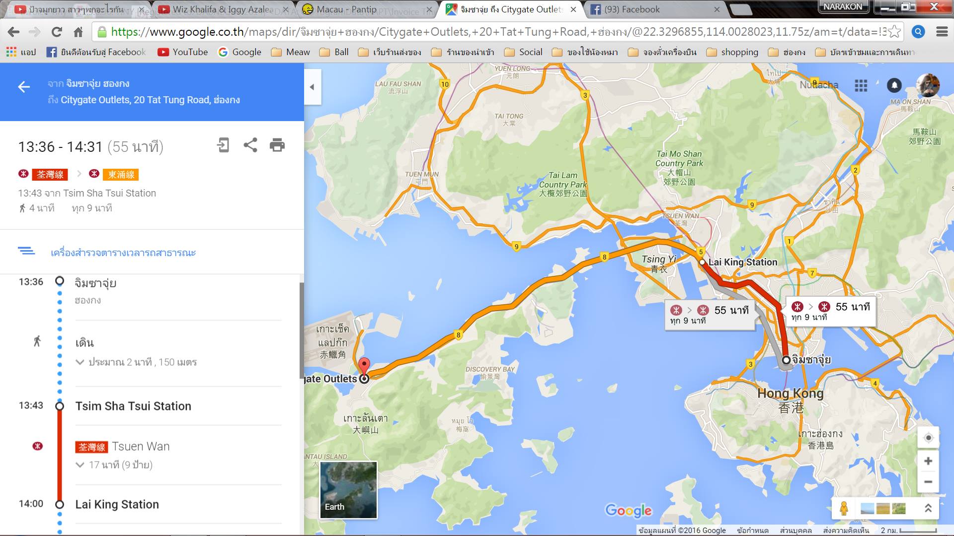Click the browser back arrow

[13, 32]
